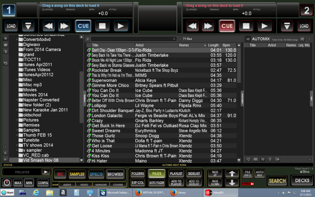
Task: Click ADD TO PLAYLIST
Action: 176,182
